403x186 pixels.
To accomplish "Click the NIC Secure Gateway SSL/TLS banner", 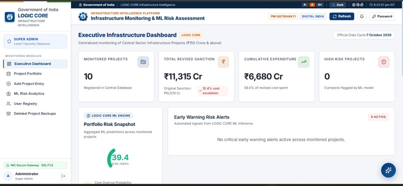I will [x=35, y=165].
